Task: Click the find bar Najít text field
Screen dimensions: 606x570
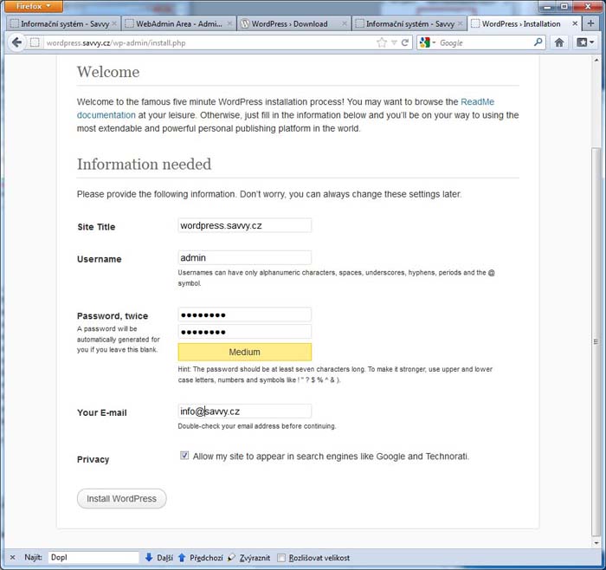Action: [93, 557]
